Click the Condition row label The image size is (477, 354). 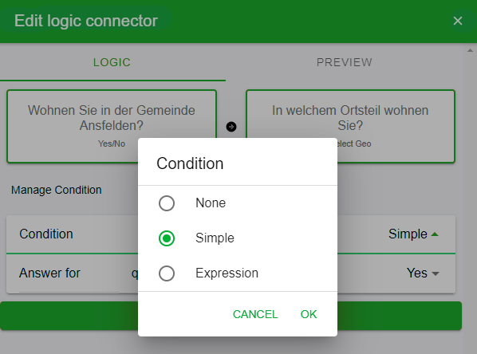click(46, 234)
